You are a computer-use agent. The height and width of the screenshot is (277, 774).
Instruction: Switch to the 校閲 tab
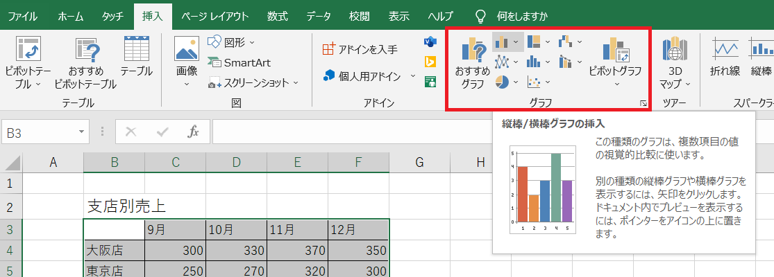coord(359,16)
